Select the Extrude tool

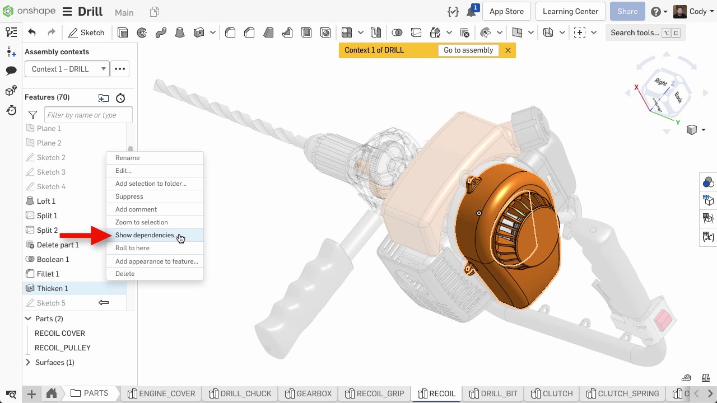click(123, 32)
